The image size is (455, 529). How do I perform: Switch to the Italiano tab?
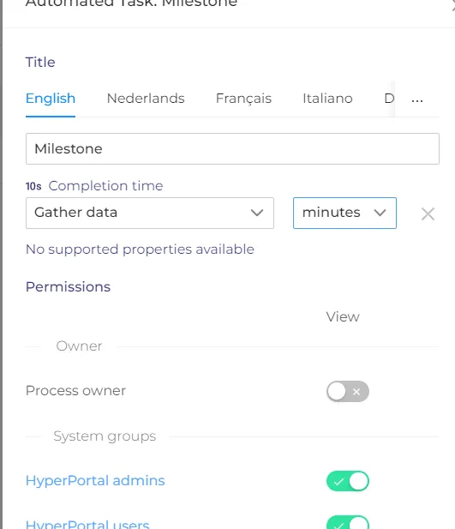327,99
